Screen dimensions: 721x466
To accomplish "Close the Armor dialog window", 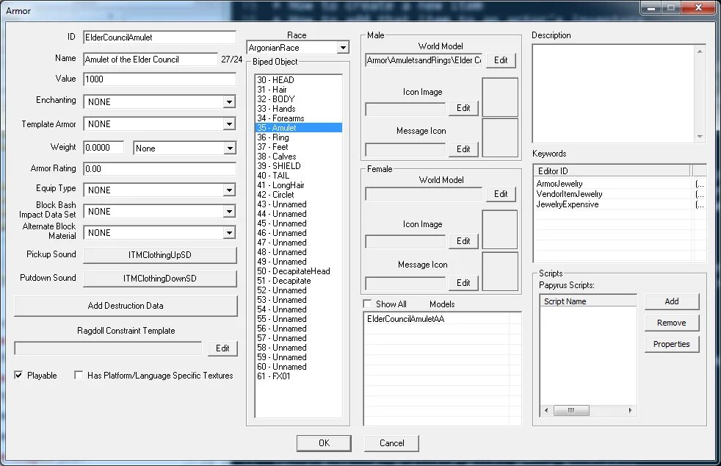I will [x=698, y=7].
